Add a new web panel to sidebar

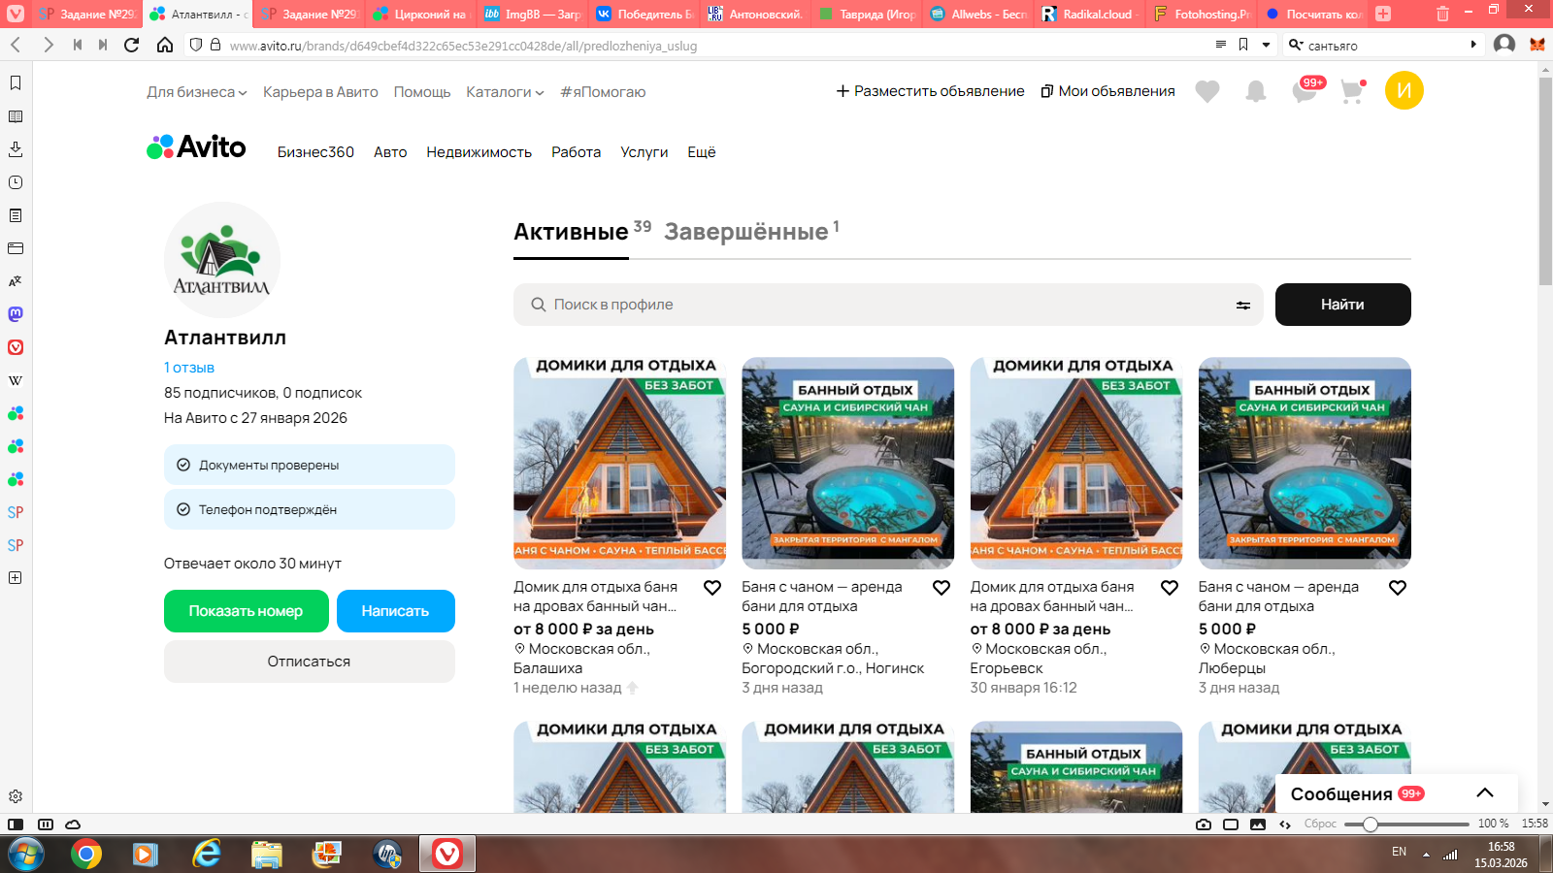(16, 578)
